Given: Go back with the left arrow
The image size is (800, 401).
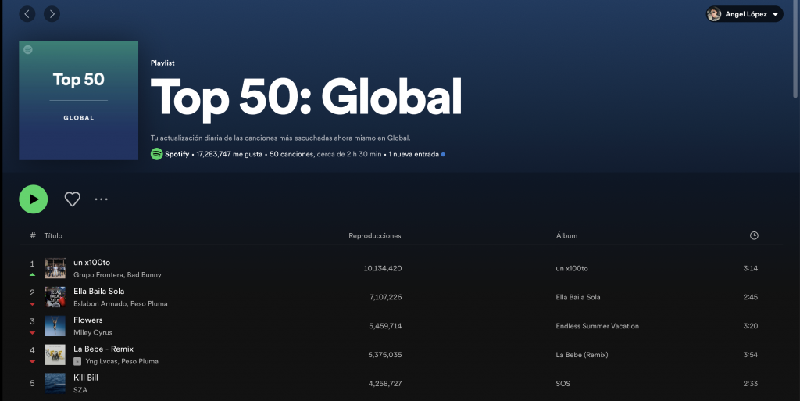Looking at the screenshot, I should pos(28,14).
